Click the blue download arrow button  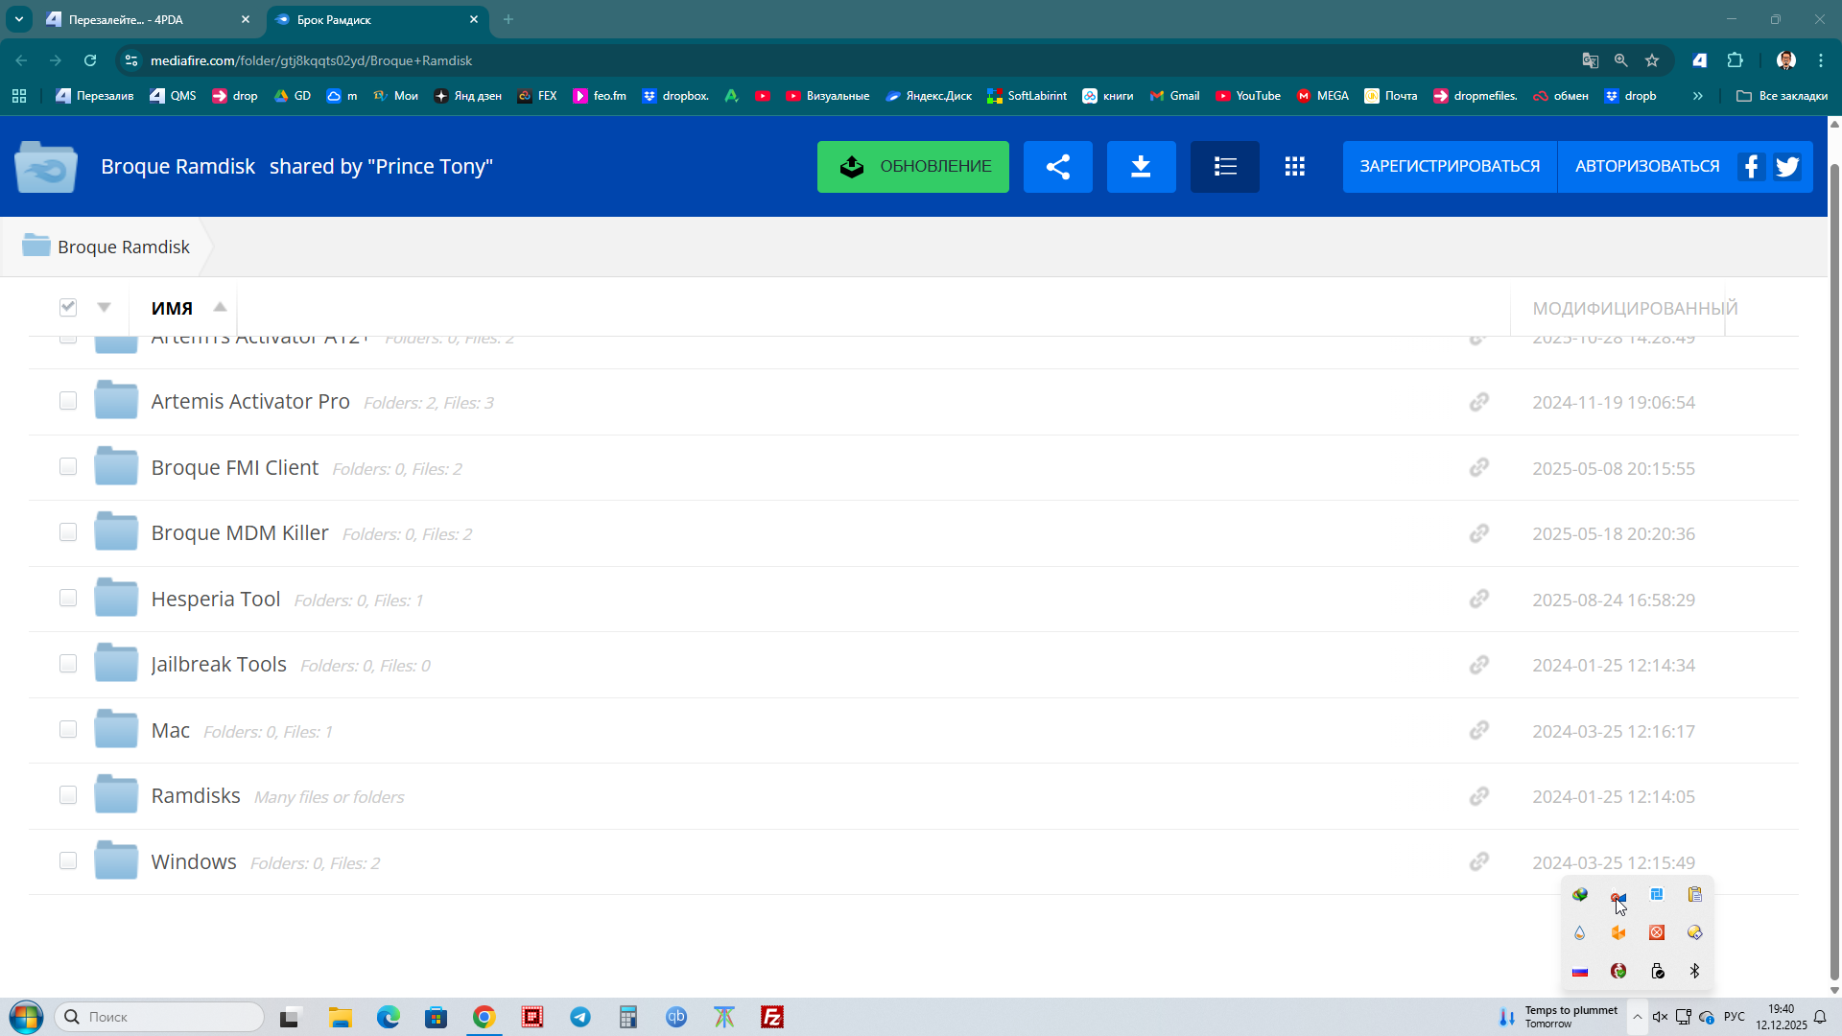point(1141,167)
